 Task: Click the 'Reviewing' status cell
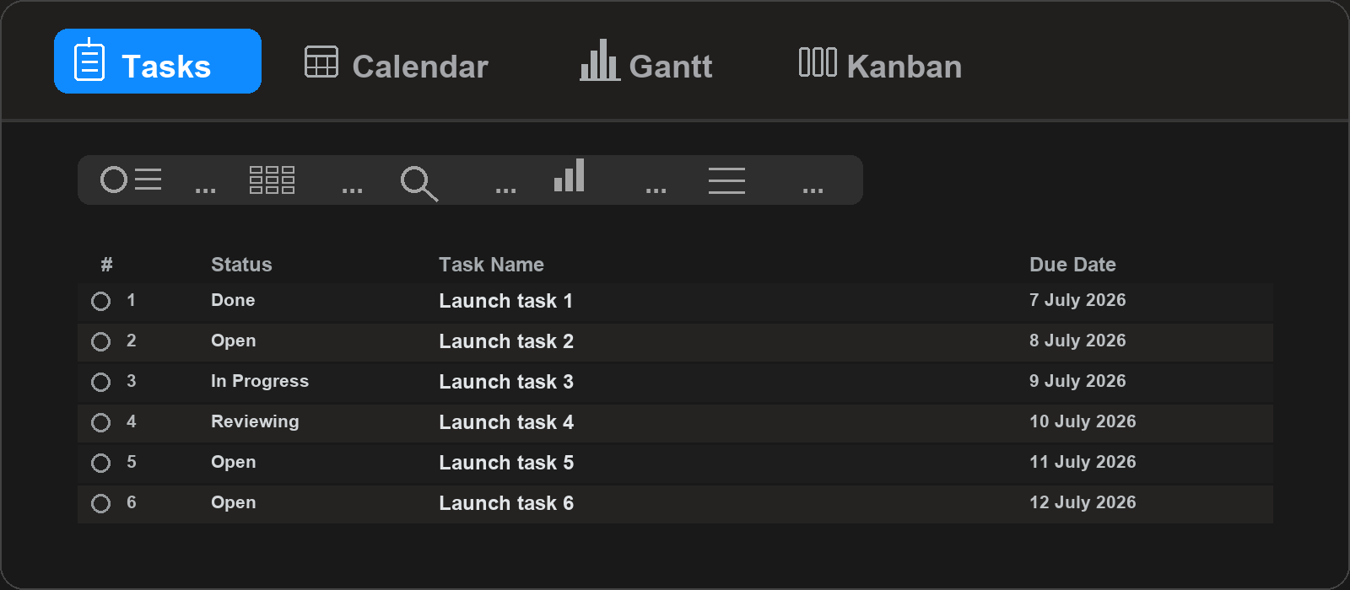click(255, 421)
